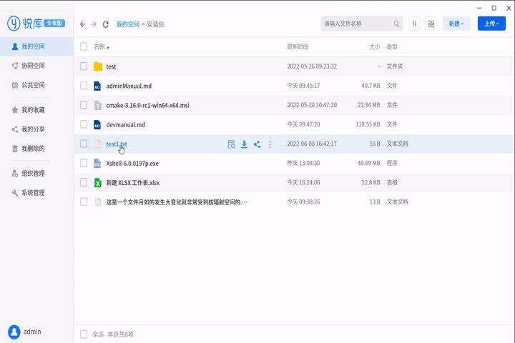The width and height of the screenshot is (515, 343).
Task: Click the search magnifier icon
Action: 397,24
